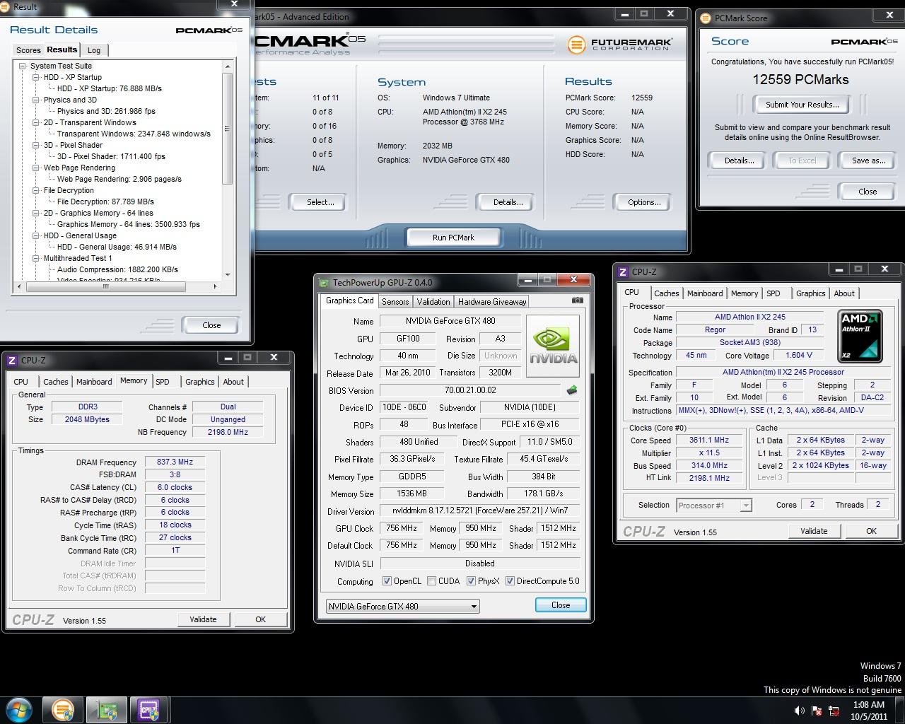This screenshot has width=905, height=724.
Task: Open Sensors tab in GPU-Z
Action: (395, 302)
